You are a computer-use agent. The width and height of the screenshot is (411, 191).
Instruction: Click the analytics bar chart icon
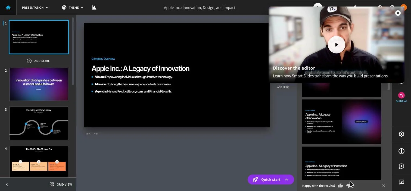[94, 8]
